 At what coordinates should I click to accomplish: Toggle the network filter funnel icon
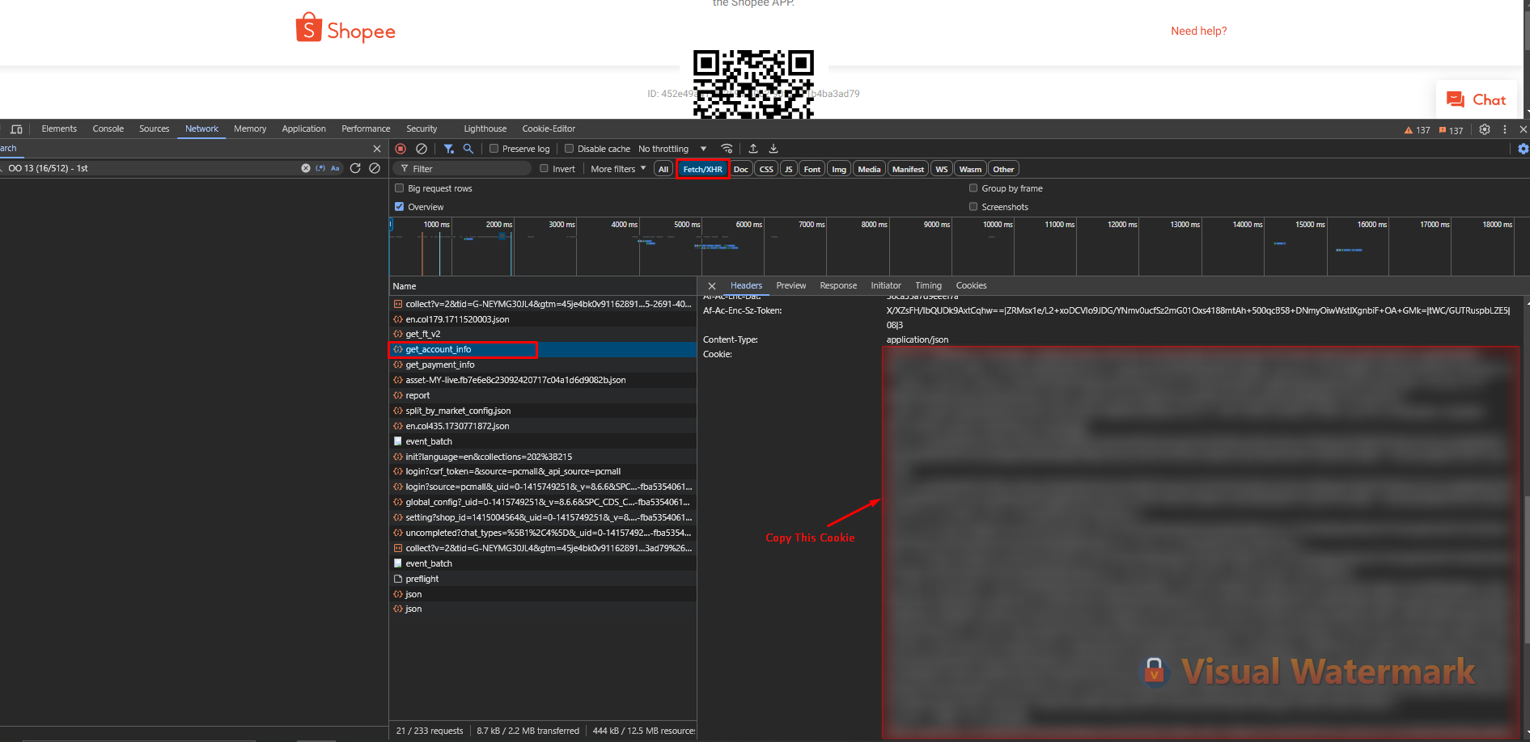pos(449,149)
